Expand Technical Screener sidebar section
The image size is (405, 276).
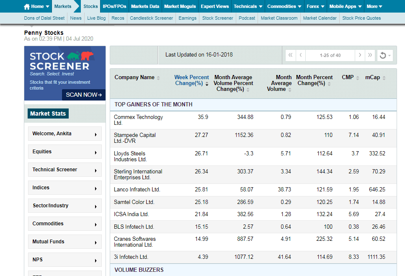pos(65,170)
